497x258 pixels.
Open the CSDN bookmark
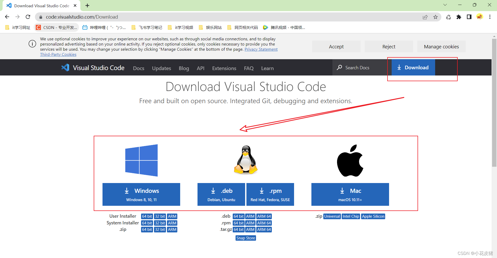click(x=56, y=27)
